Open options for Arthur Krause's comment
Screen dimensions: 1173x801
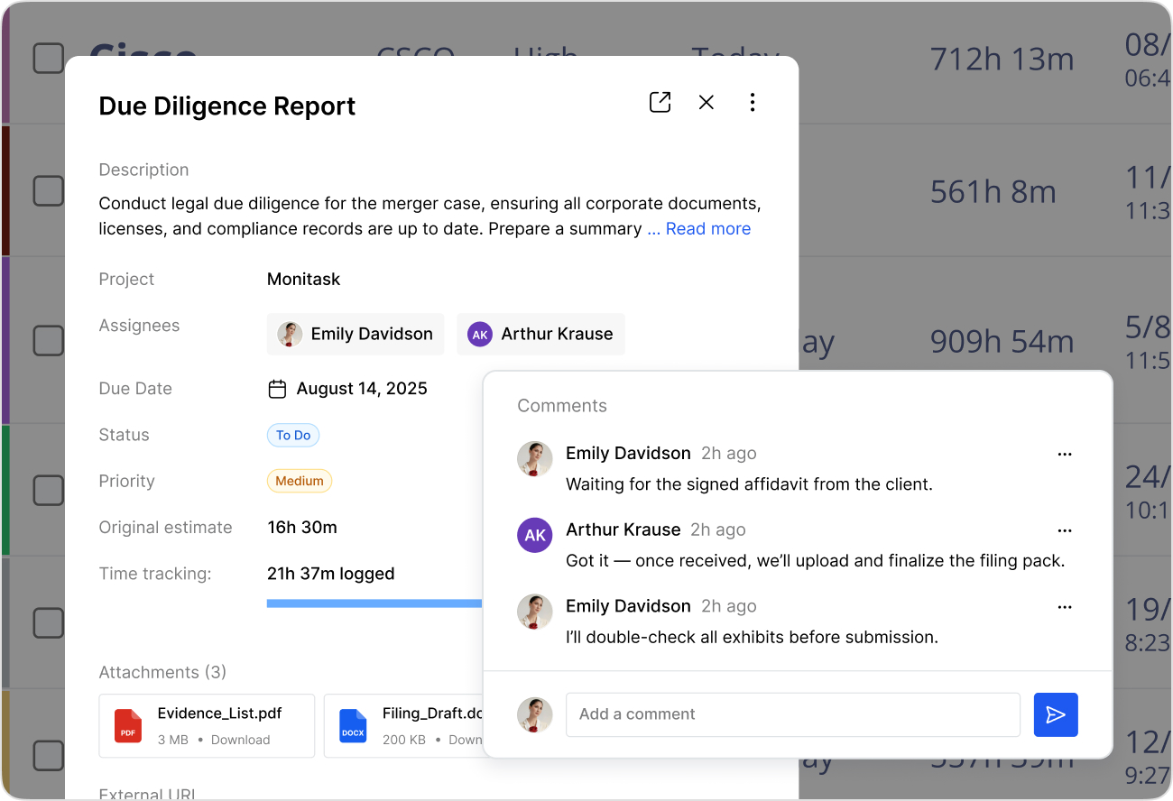pos(1065,530)
